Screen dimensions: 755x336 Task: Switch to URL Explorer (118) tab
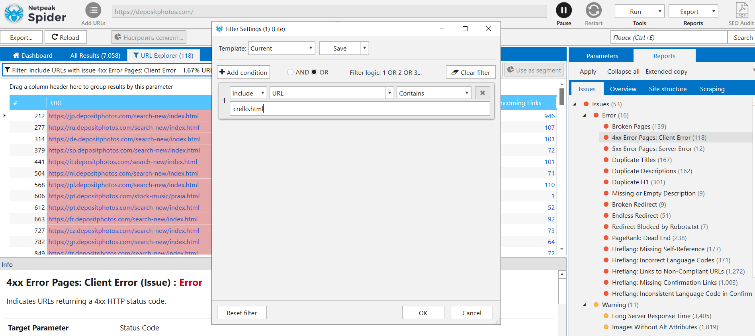tap(163, 55)
